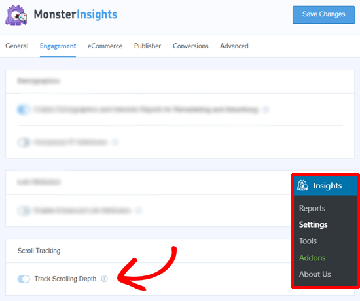The width and height of the screenshot is (360, 301).
Task: Click the MonsterInsights monster logo
Action: (16, 15)
